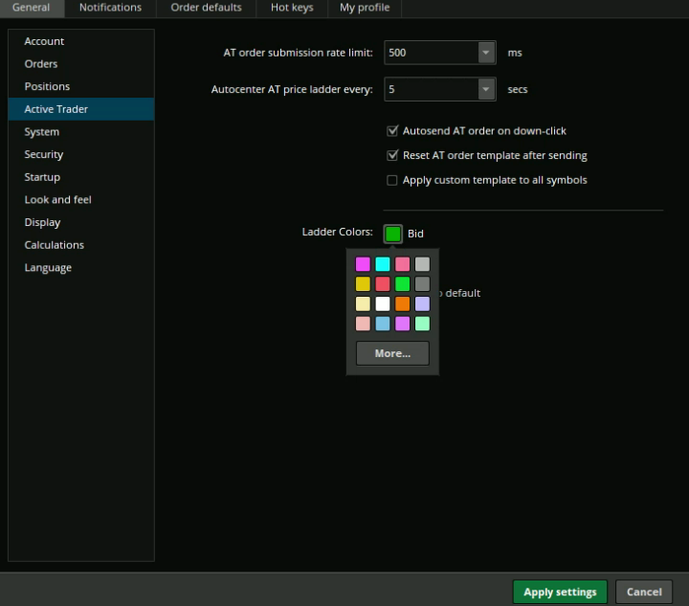Choose the orange swatch in palette

pyautogui.click(x=403, y=303)
